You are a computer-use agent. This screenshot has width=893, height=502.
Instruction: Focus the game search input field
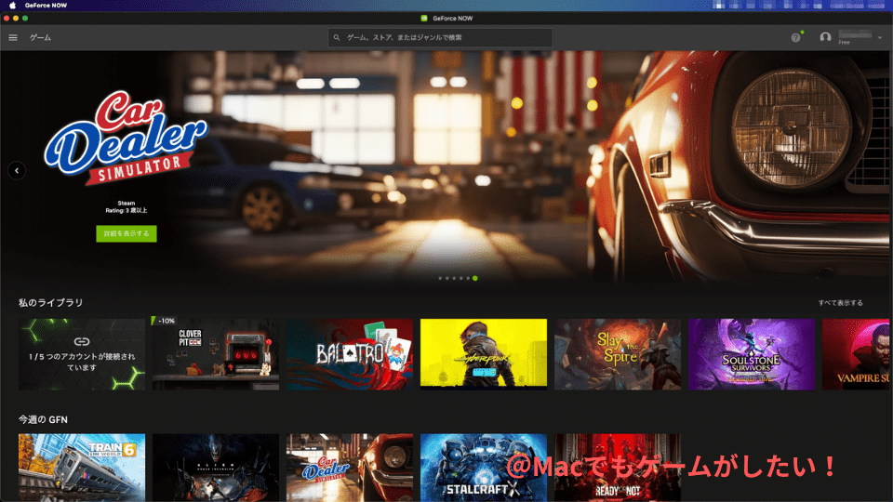[x=446, y=37]
